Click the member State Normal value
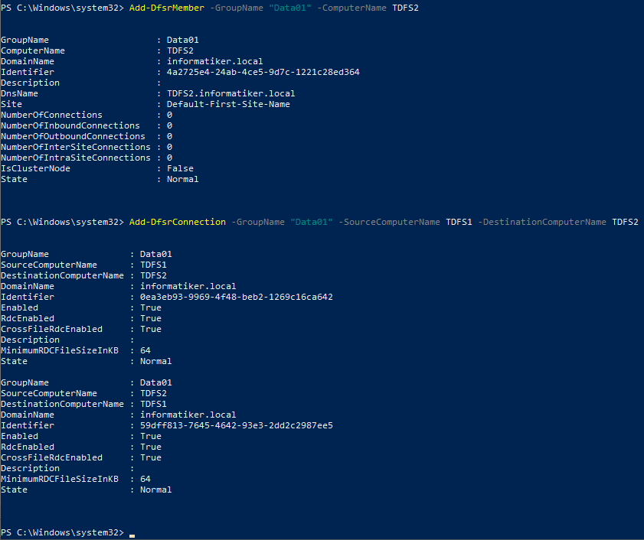Screen dimensions: 644x540 click(182, 179)
